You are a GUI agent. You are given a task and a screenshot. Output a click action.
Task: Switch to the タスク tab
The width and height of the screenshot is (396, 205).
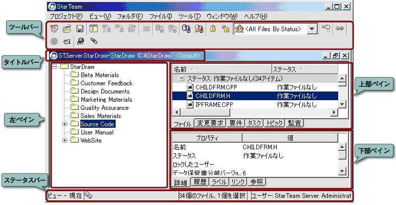pyautogui.click(x=254, y=123)
